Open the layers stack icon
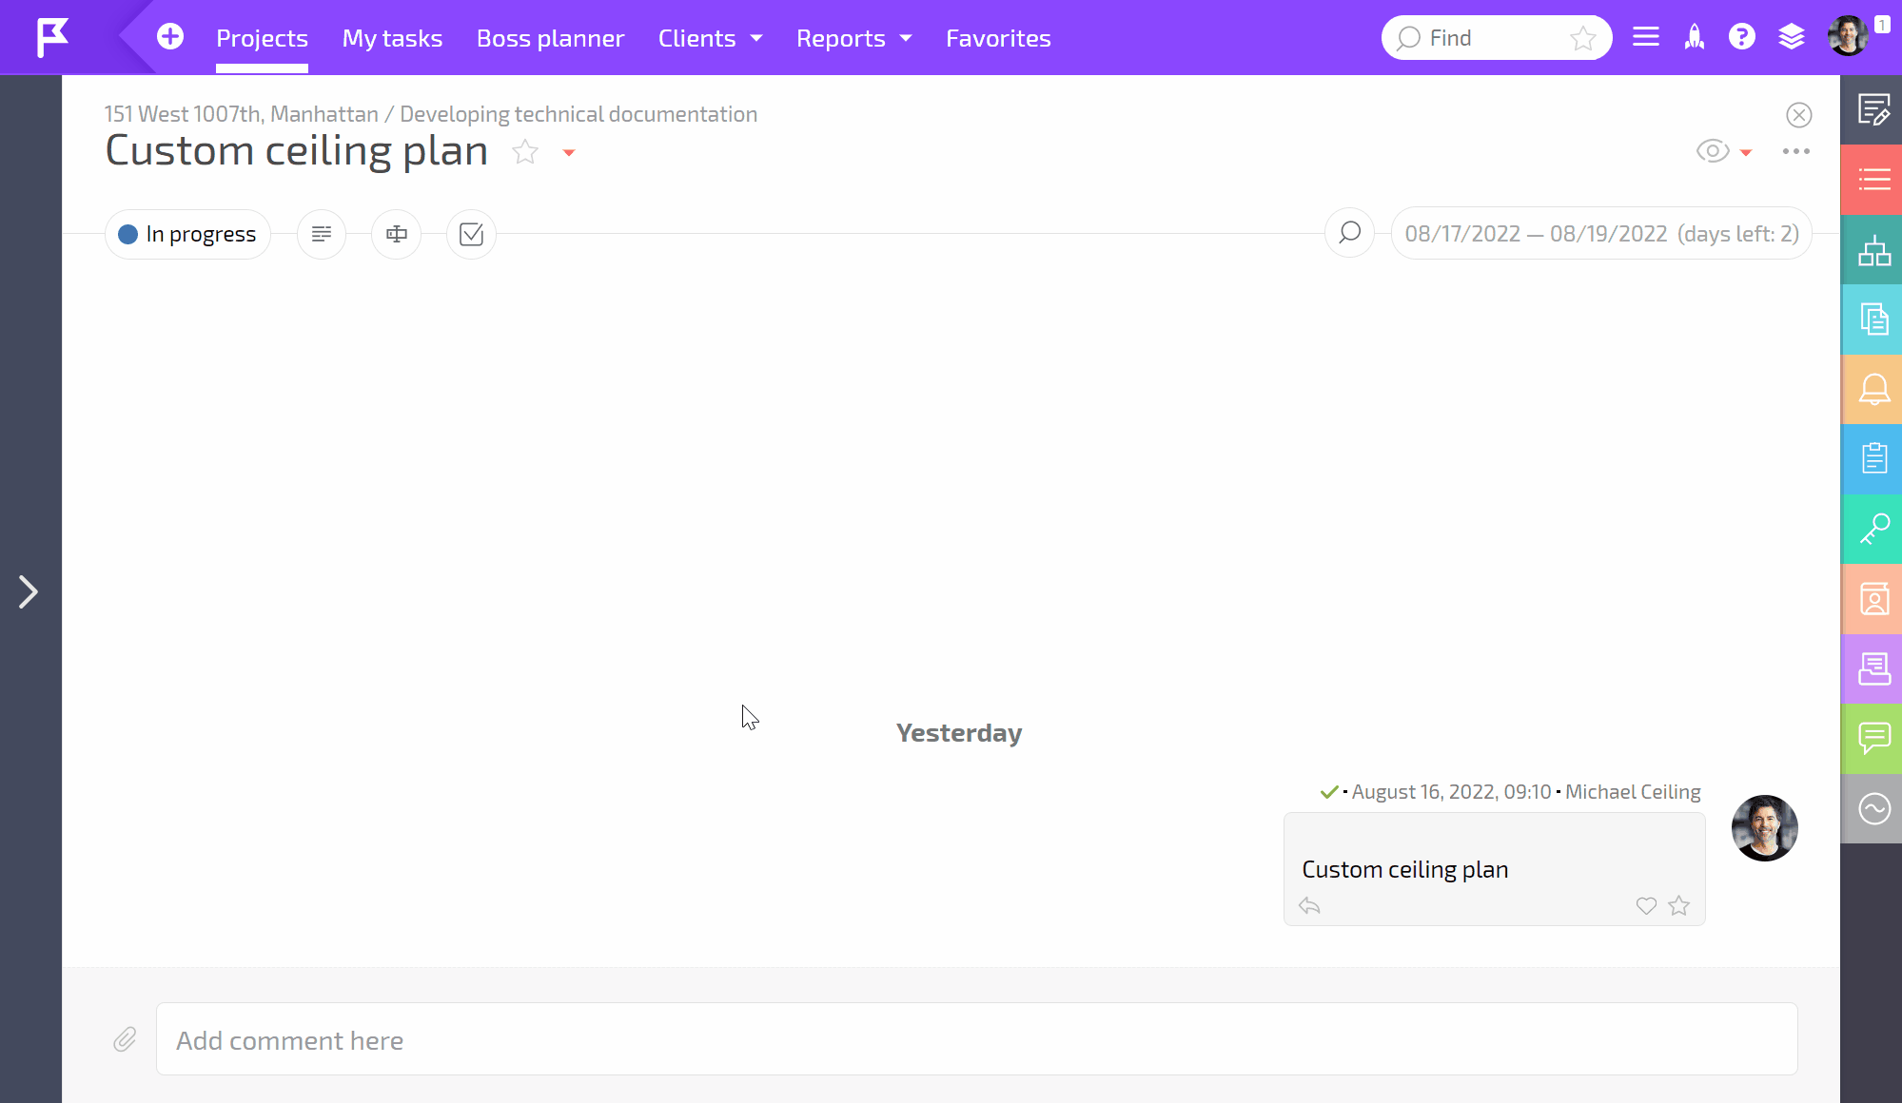Image resolution: width=1902 pixels, height=1103 pixels. 1791,38
